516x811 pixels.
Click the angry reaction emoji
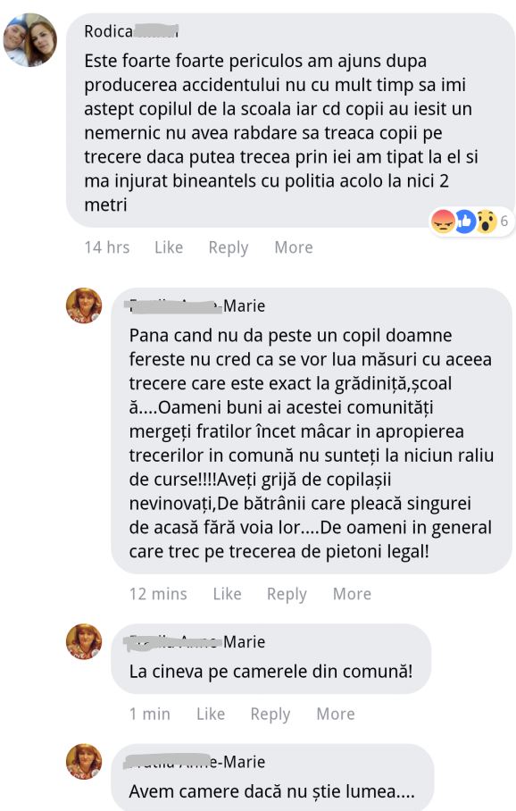click(443, 222)
